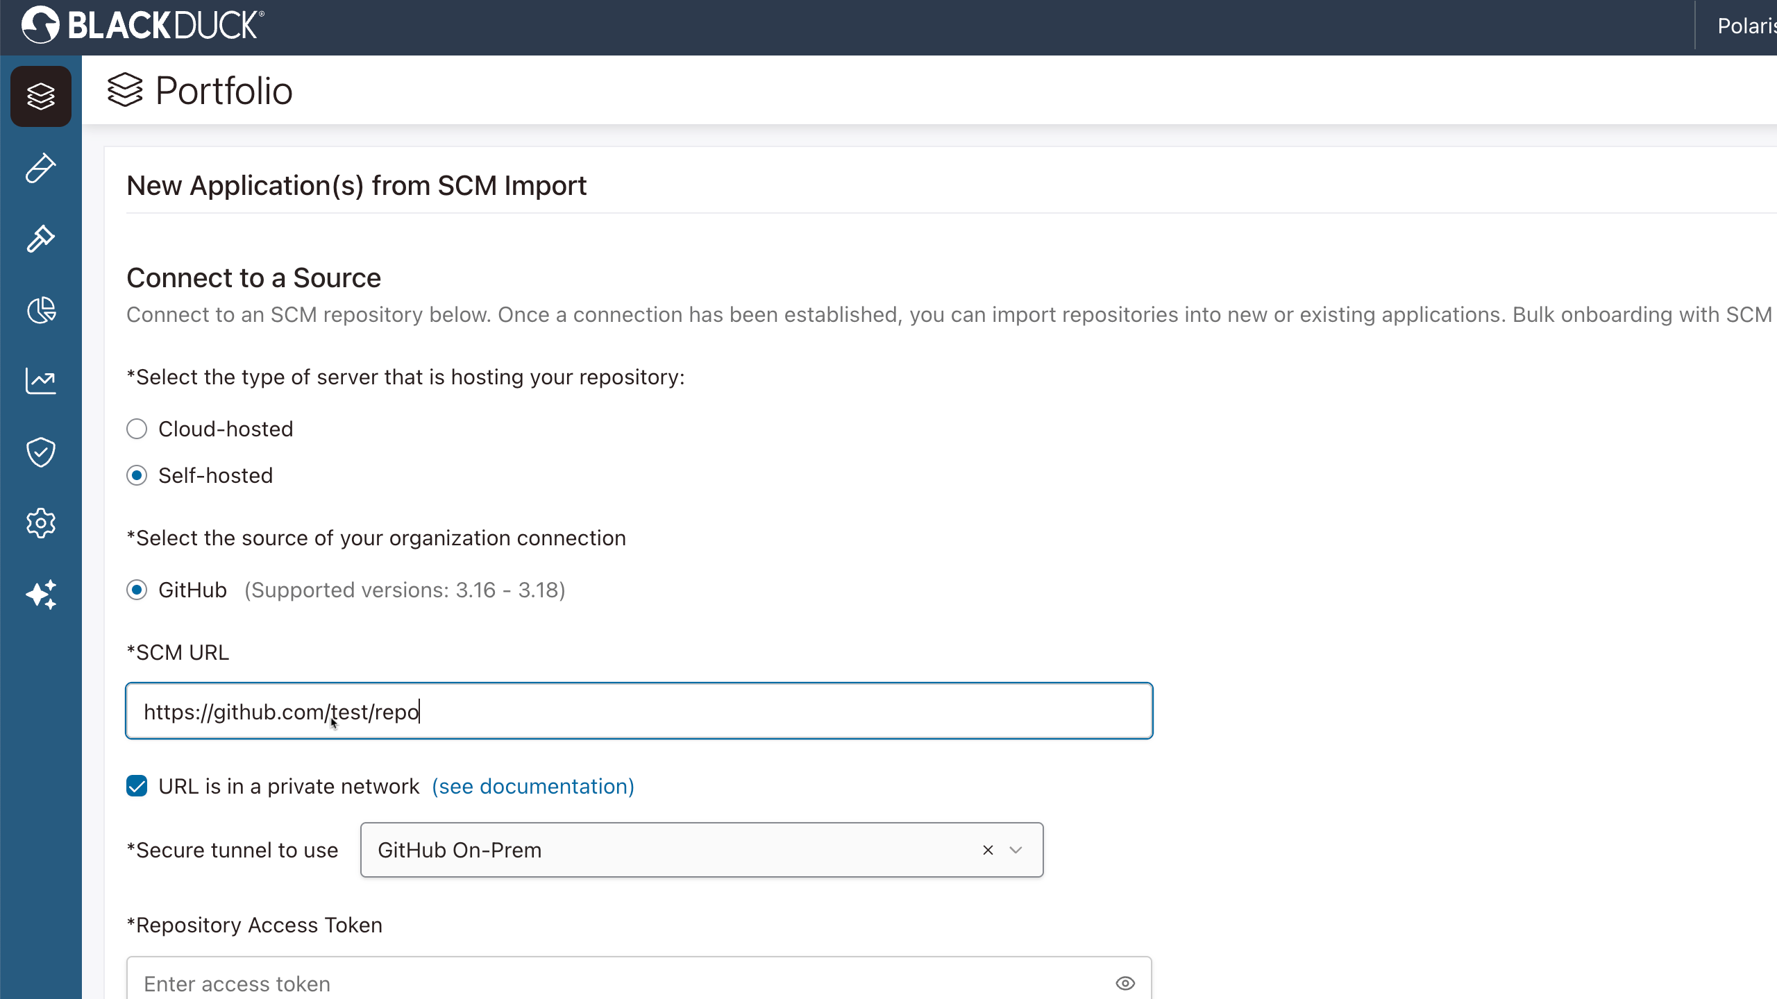Screen dimensions: 1777x999
Task: Click the Portfolio page title
Action: tap(224, 90)
